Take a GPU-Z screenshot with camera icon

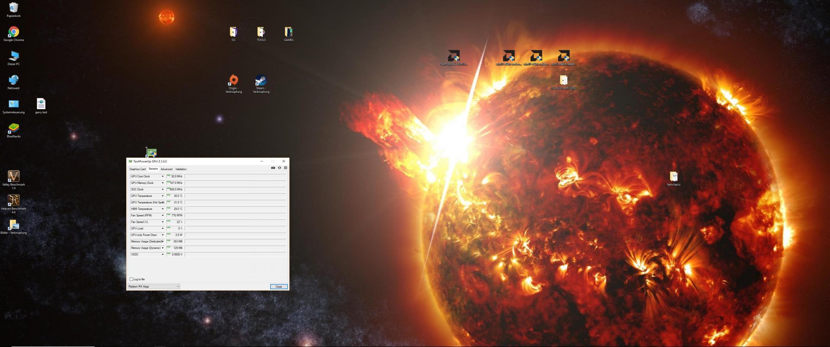coord(273,168)
